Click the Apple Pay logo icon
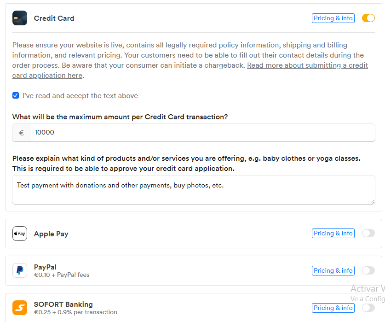This screenshot has width=385, height=322. [x=20, y=234]
